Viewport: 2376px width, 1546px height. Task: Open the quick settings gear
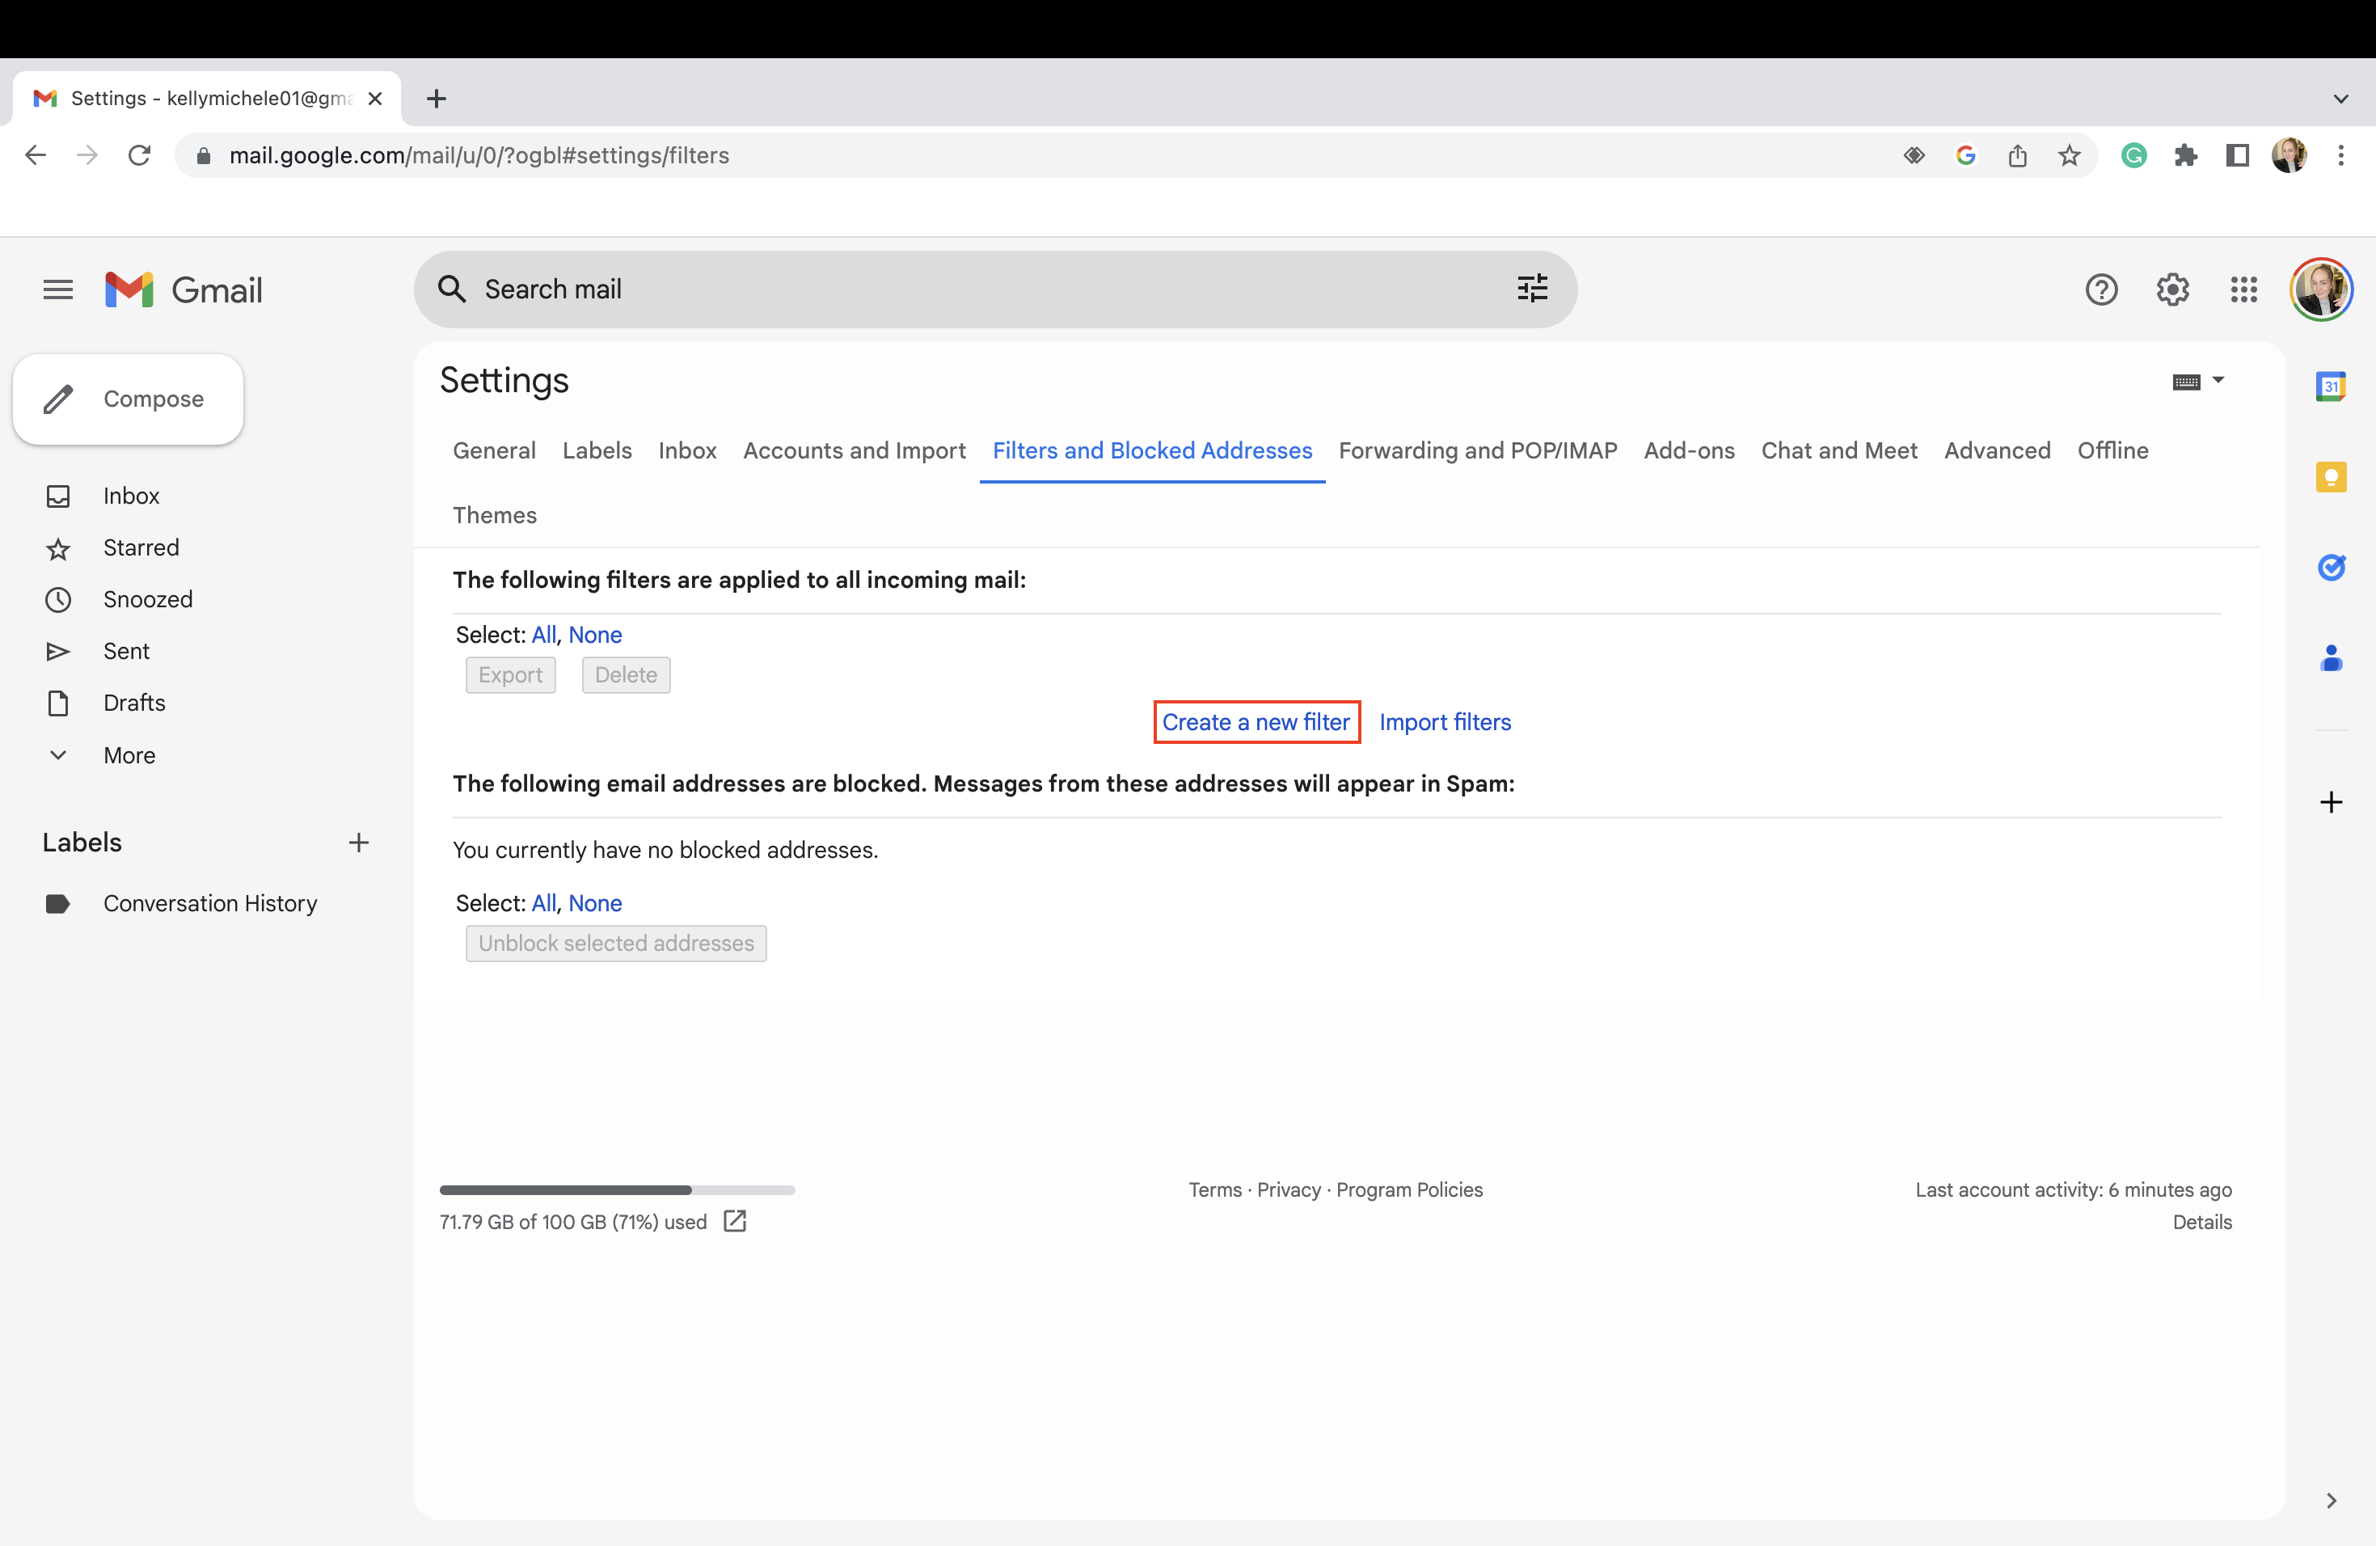(2172, 289)
